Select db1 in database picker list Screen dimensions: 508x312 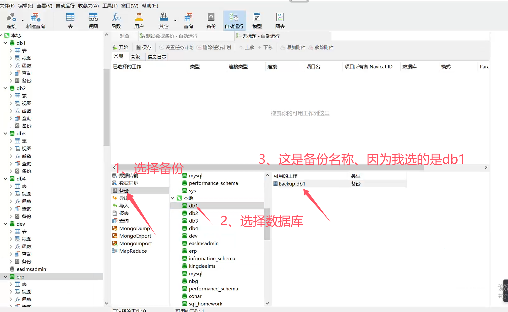click(217, 206)
